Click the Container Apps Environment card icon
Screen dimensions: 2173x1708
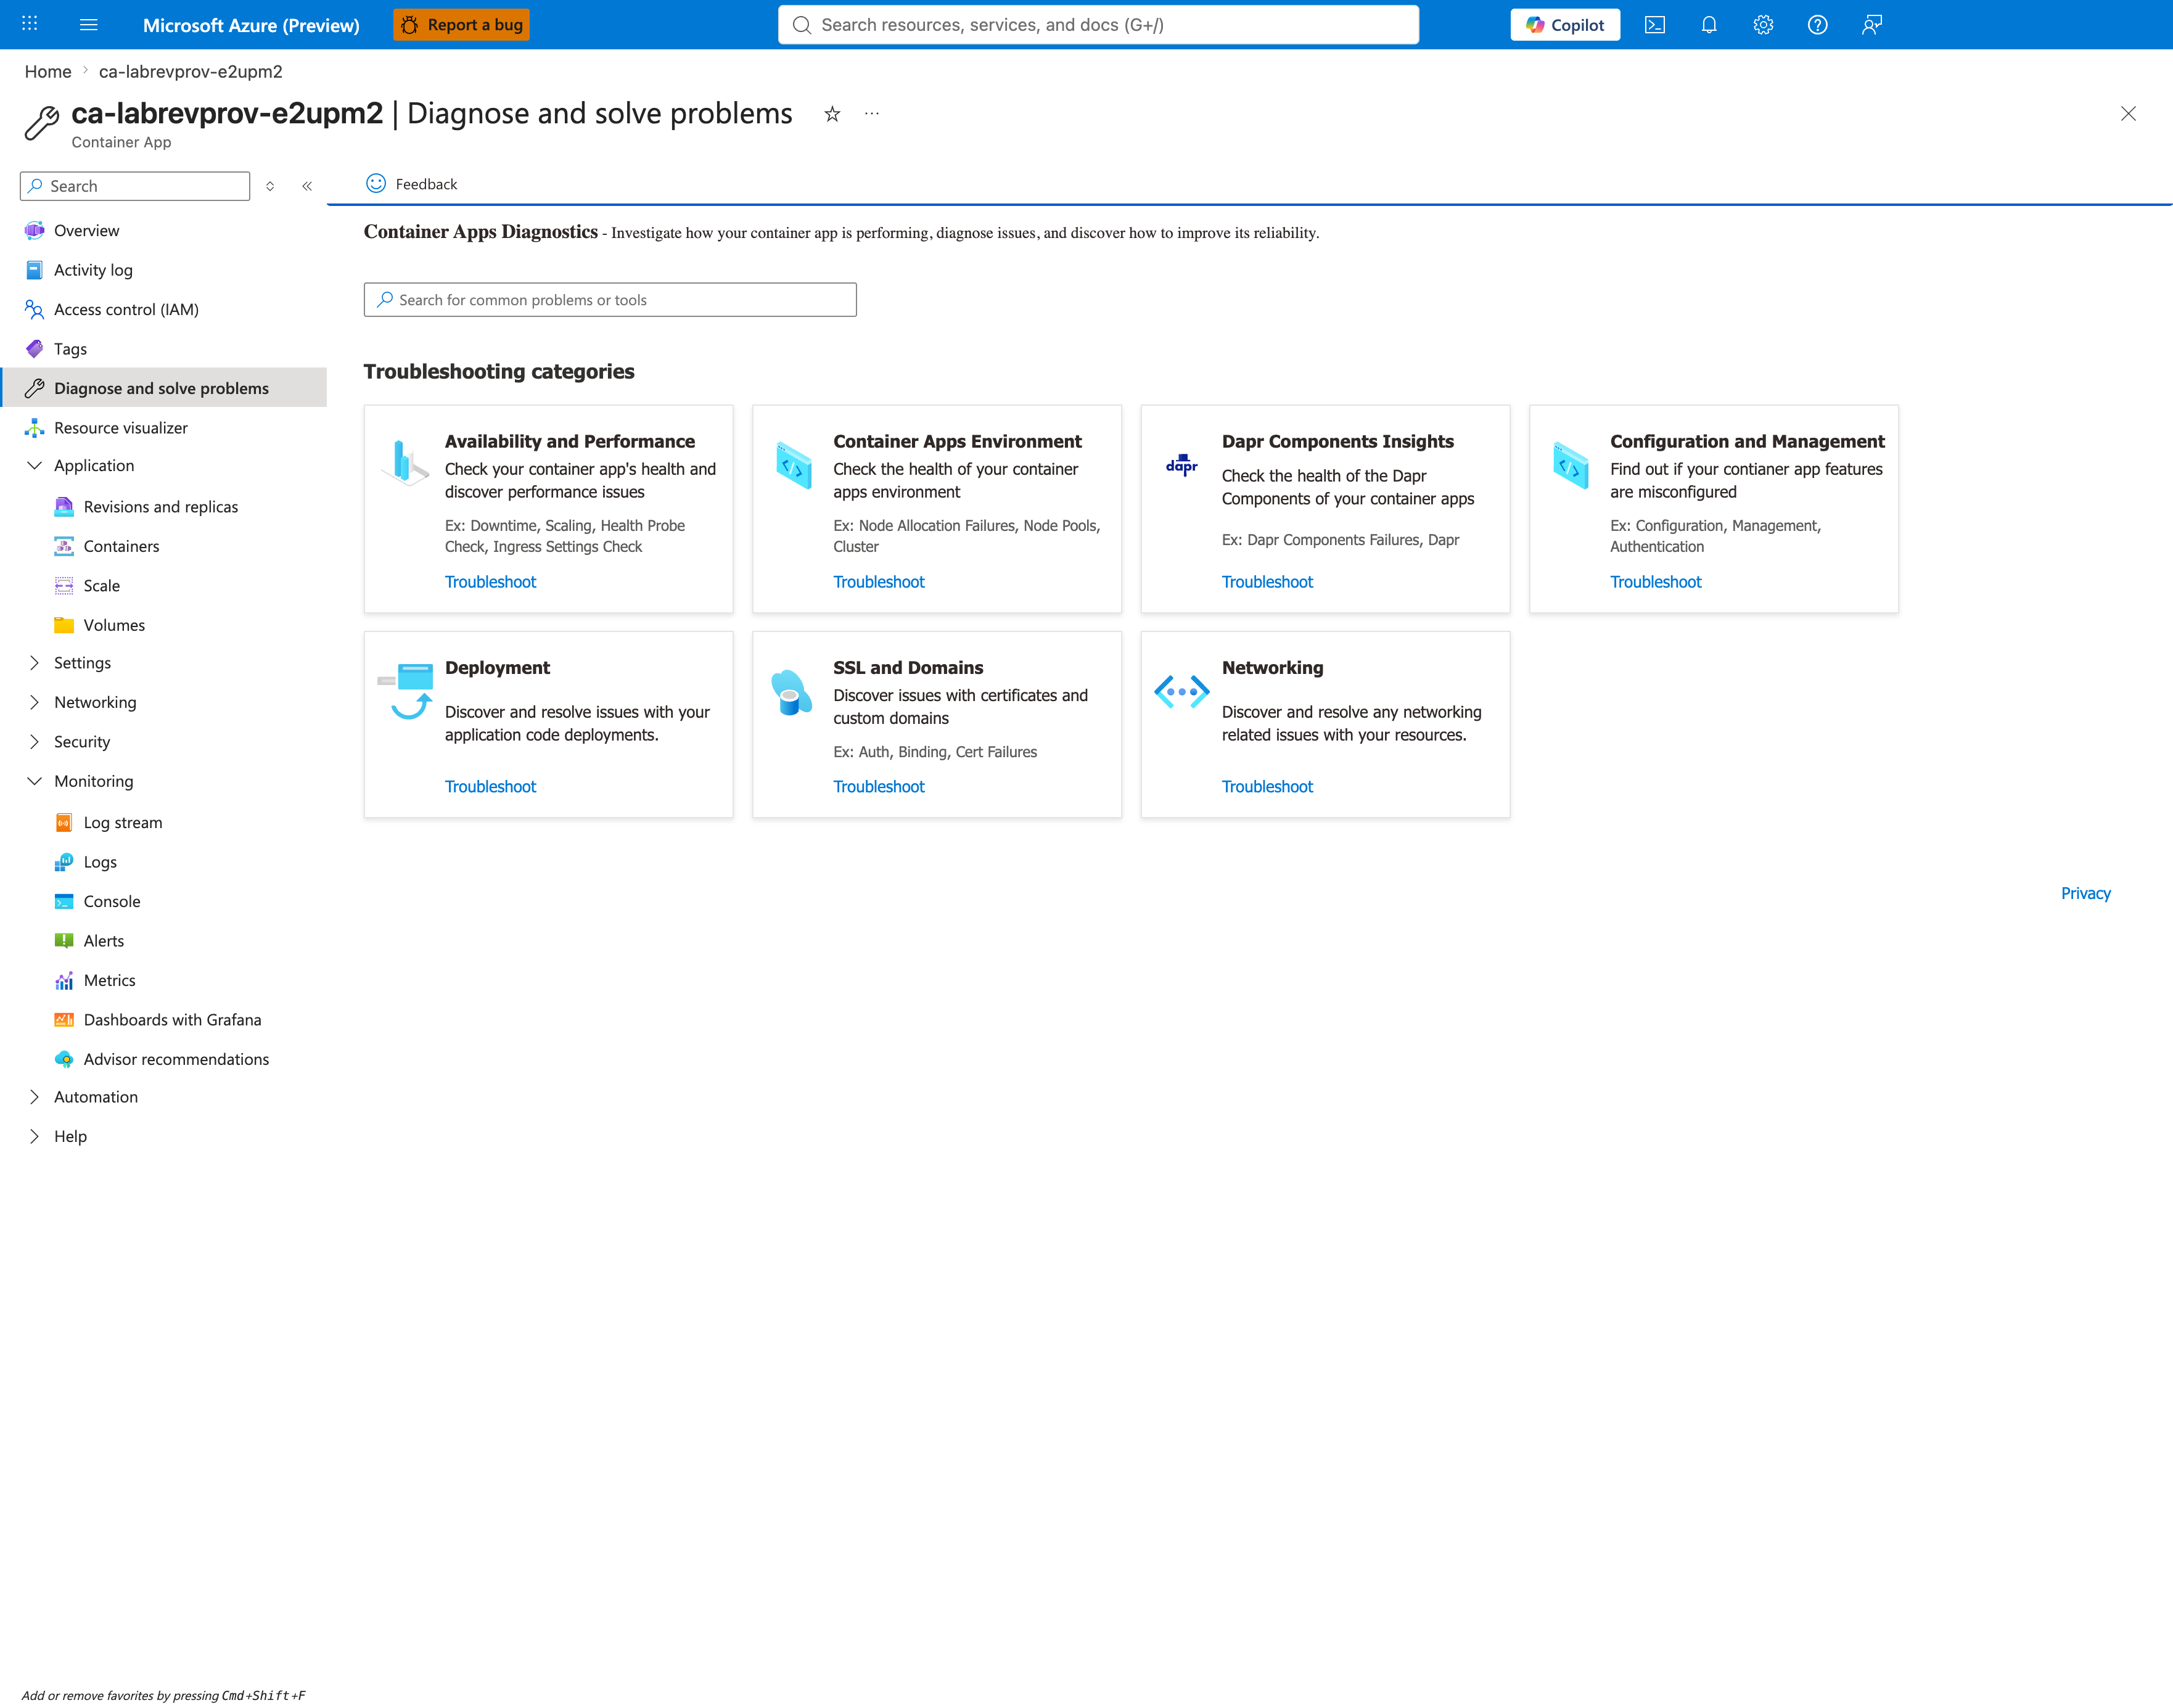tap(794, 465)
